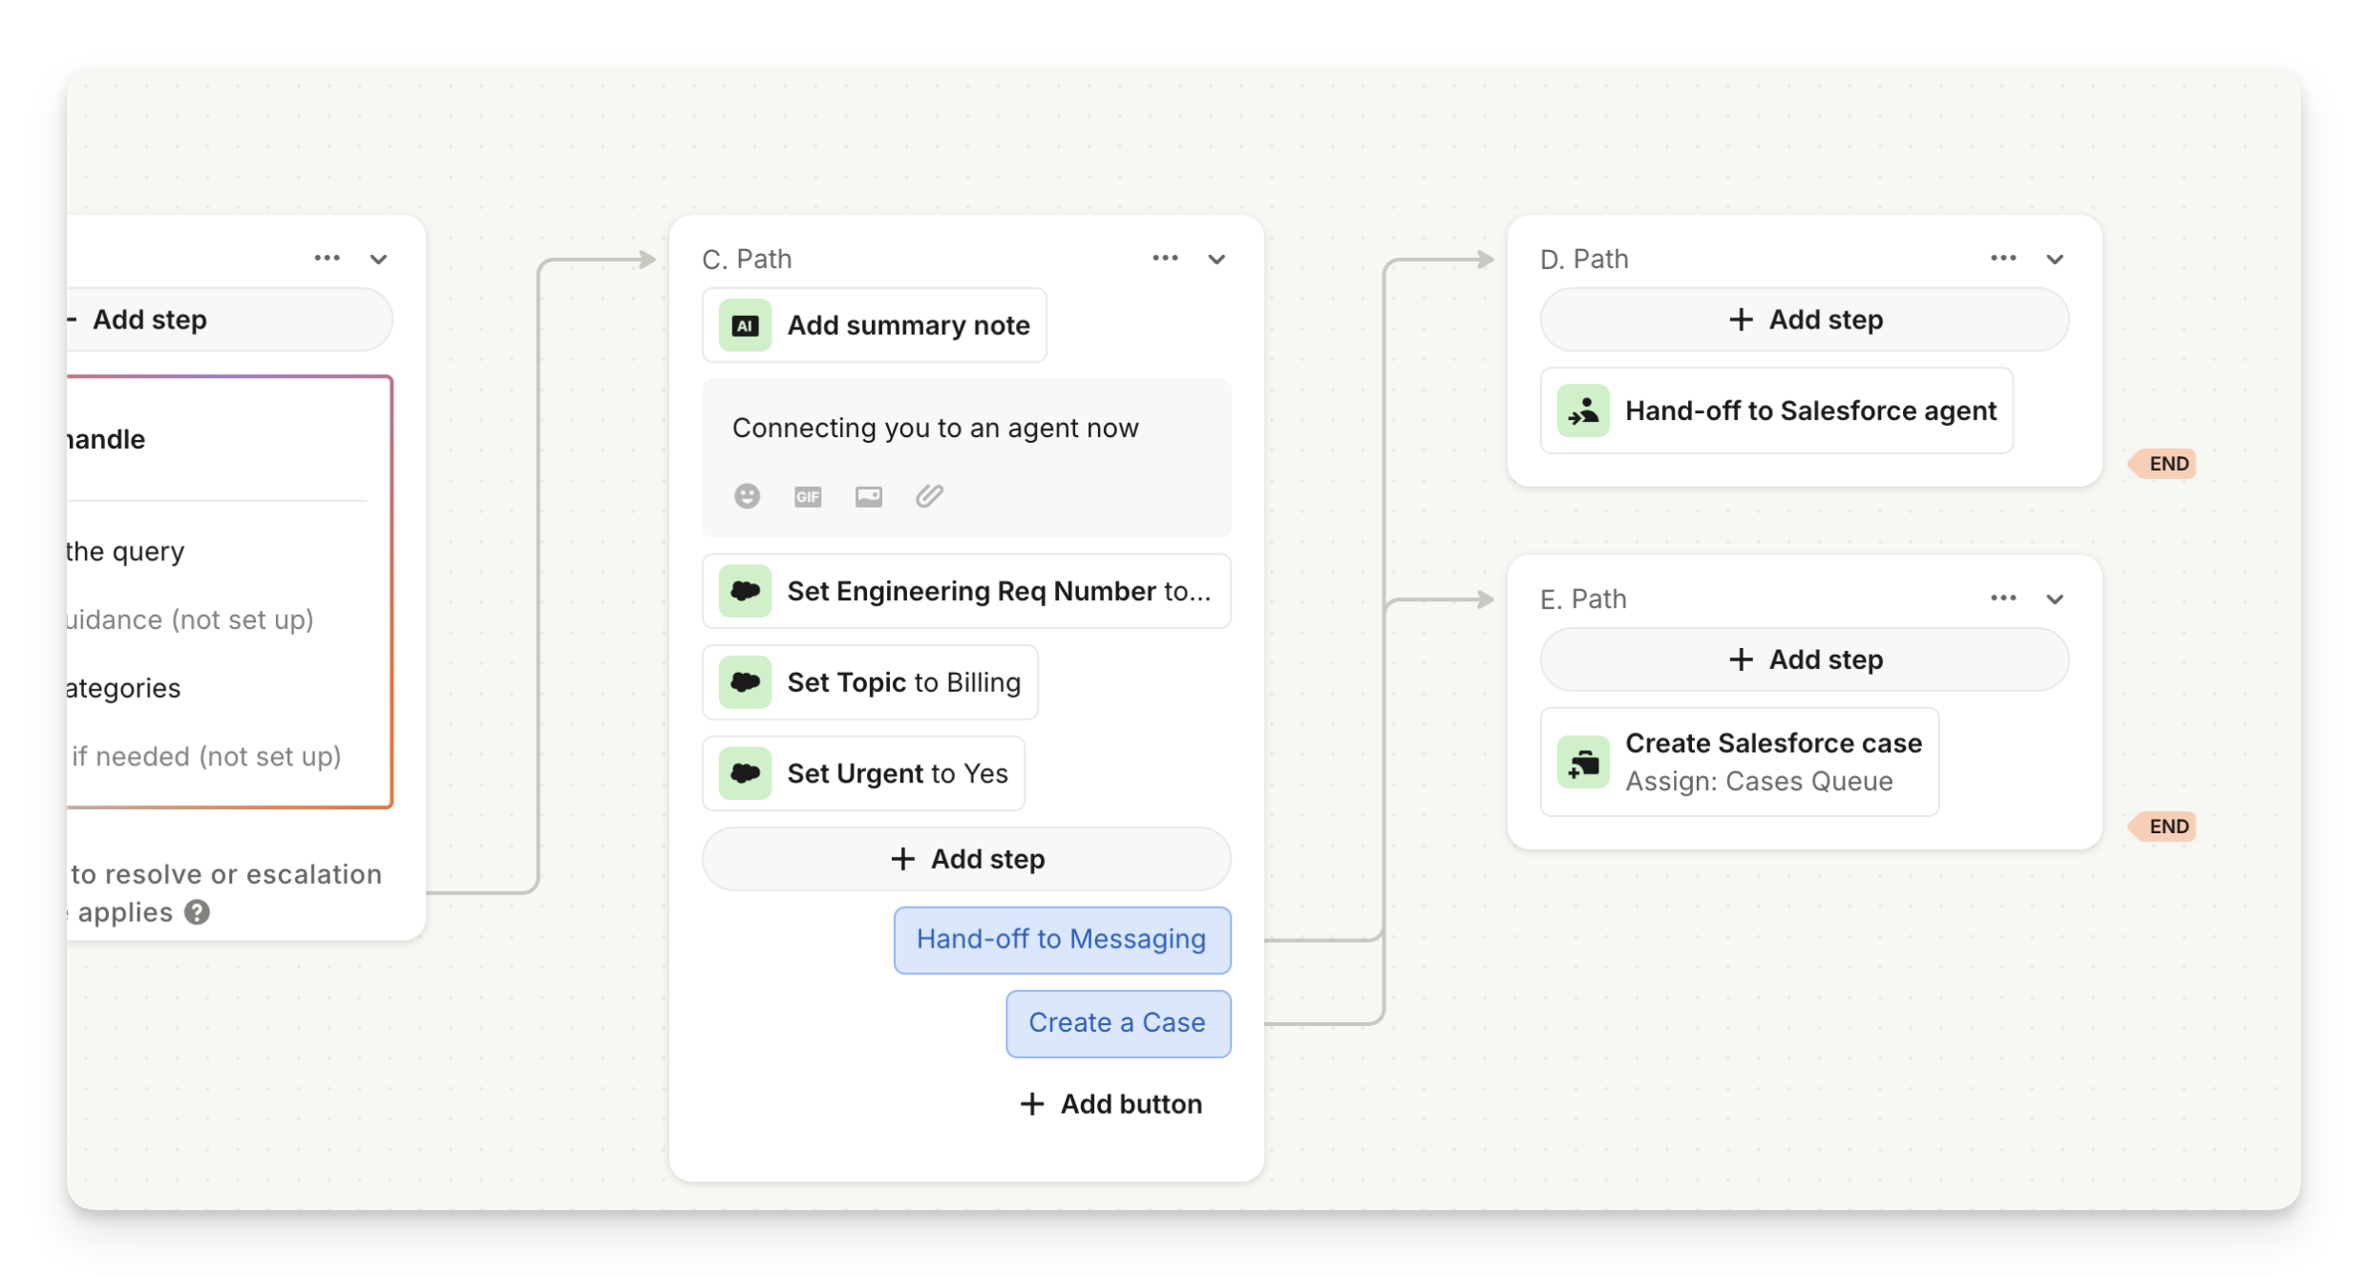This screenshot has width=2368, height=1277.
Task: Click the Create Salesforce case briefcase icon
Action: point(1583,762)
